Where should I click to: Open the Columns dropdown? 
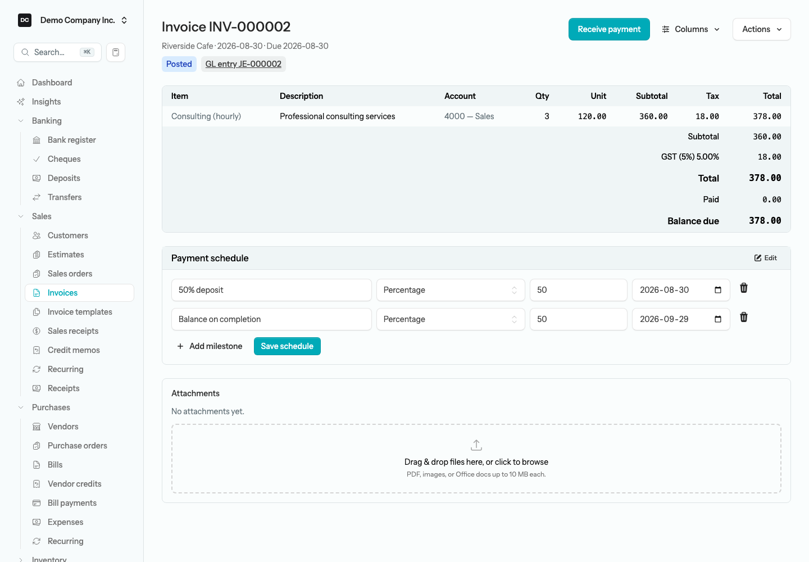coord(690,29)
